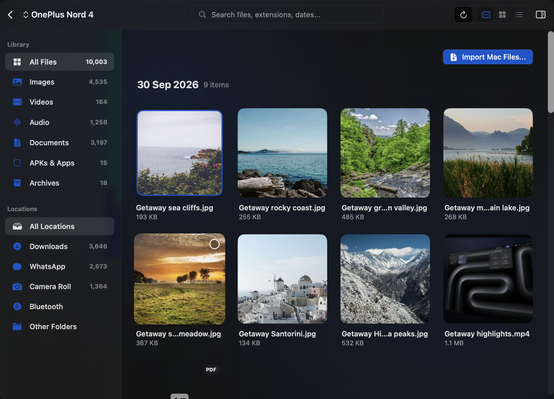Toggle the right sidebar inspector panel

(540, 15)
